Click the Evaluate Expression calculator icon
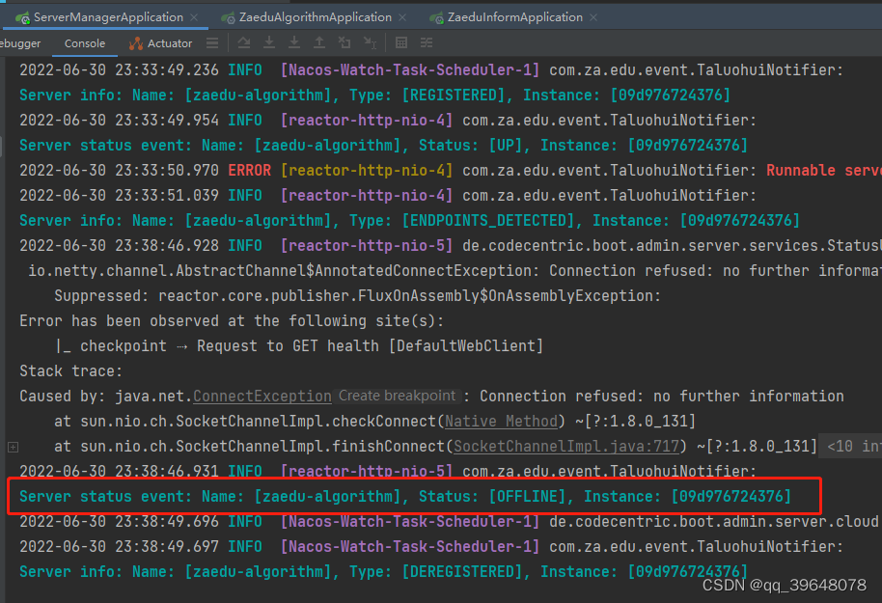The image size is (882, 603). tap(401, 42)
